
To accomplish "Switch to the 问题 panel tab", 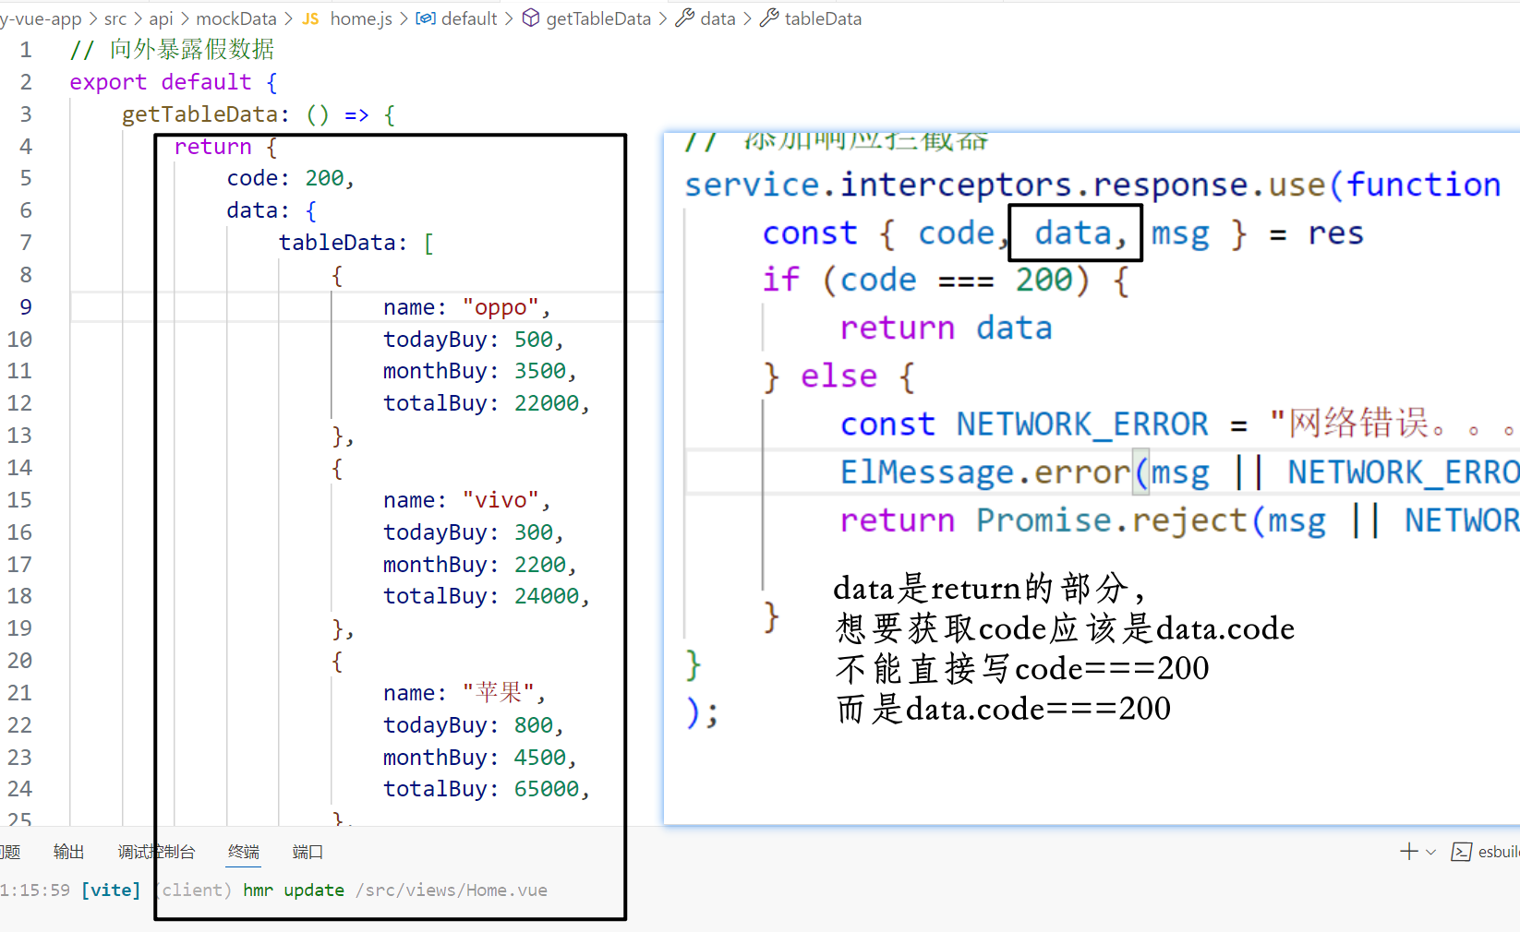I will pos(10,851).
